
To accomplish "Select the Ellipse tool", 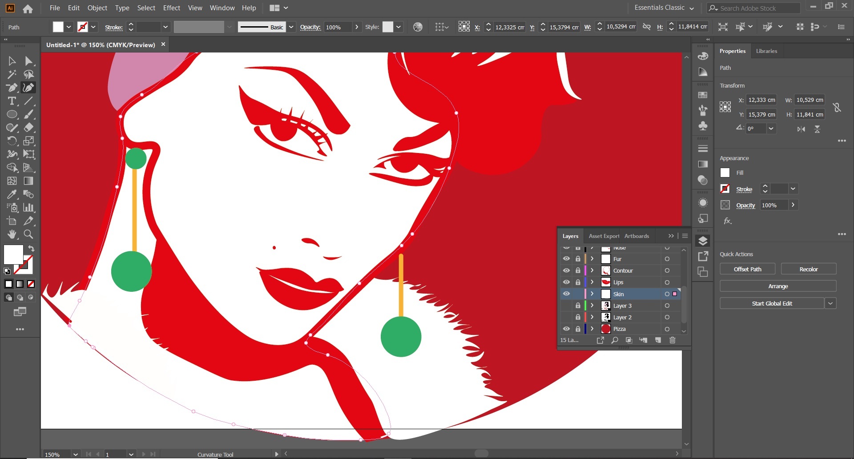I will (12, 114).
